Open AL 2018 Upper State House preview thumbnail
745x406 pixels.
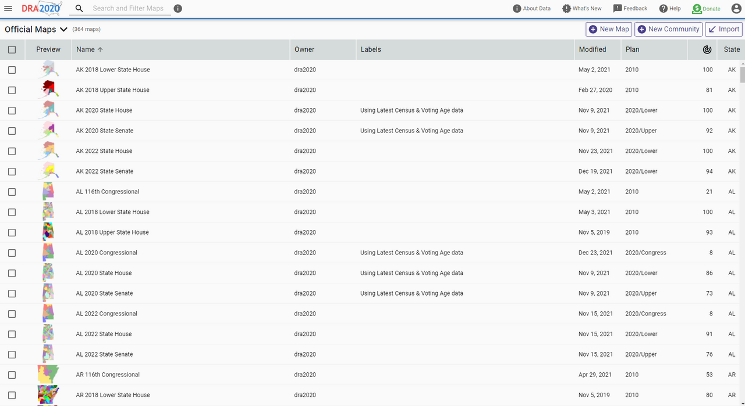coord(48,232)
